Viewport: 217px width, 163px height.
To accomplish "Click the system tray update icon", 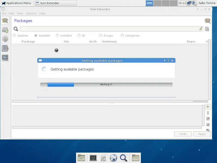I will [x=194, y=3].
